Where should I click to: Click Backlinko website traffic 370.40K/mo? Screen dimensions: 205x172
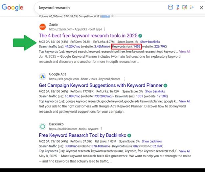pos(100,146)
